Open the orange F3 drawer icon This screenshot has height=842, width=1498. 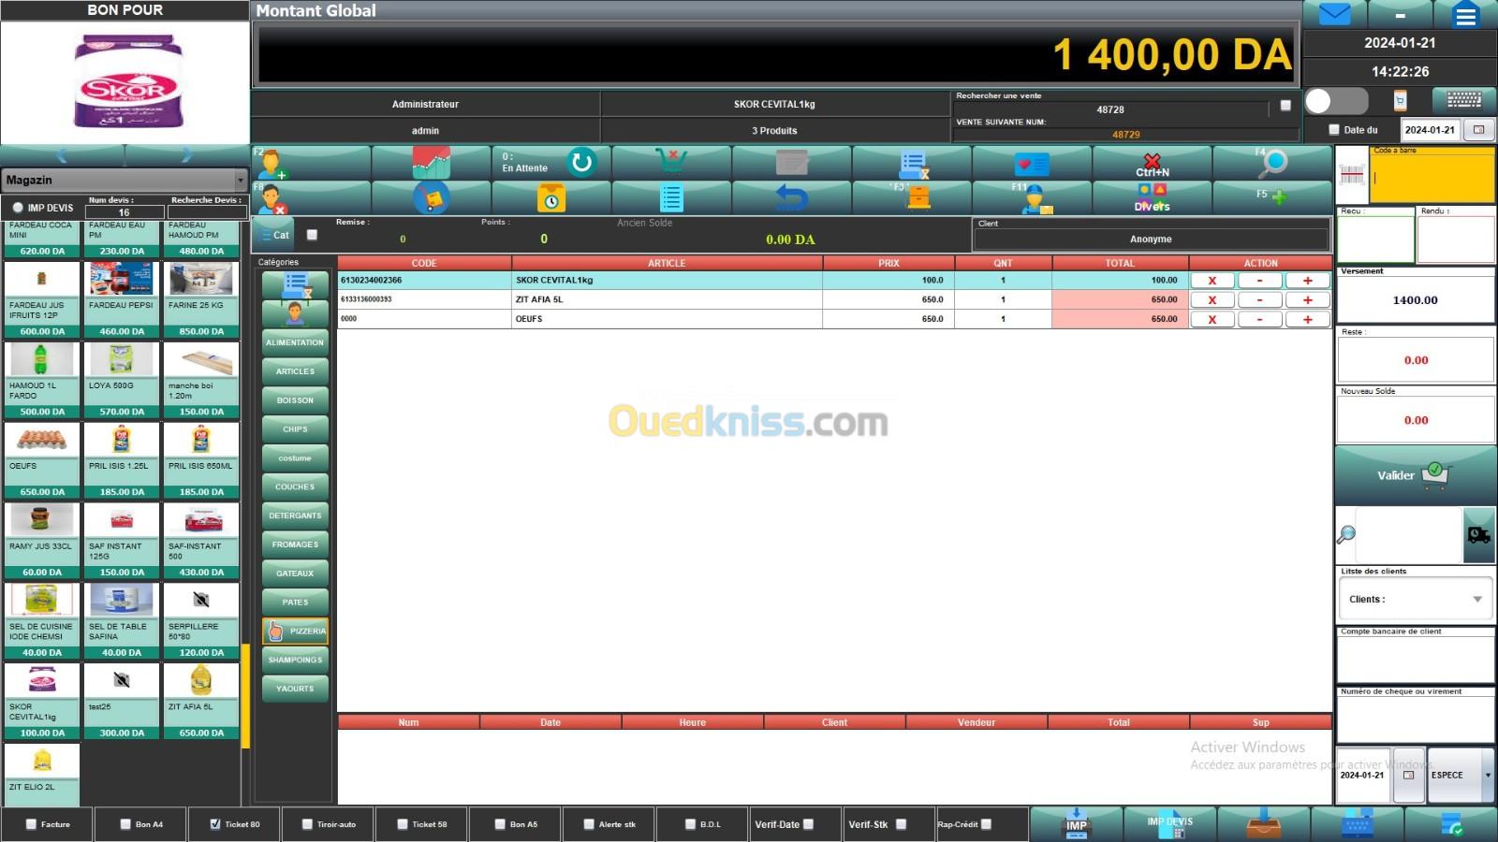pyautogui.click(x=912, y=198)
